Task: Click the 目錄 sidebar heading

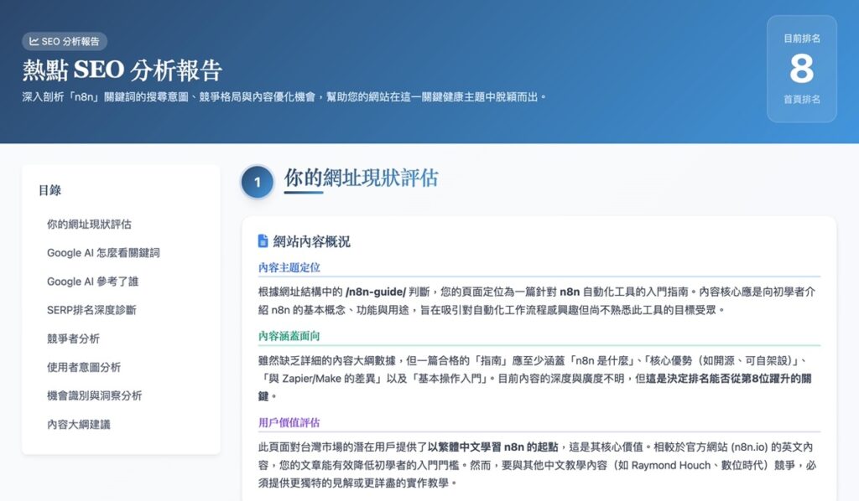Action: pos(49,190)
